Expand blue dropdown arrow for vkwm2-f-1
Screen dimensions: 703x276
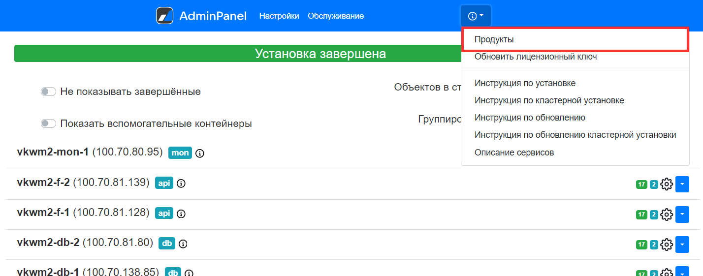(682, 215)
